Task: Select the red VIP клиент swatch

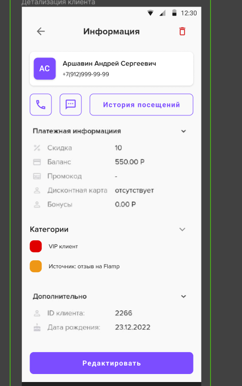Action: (x=35, y=246)
